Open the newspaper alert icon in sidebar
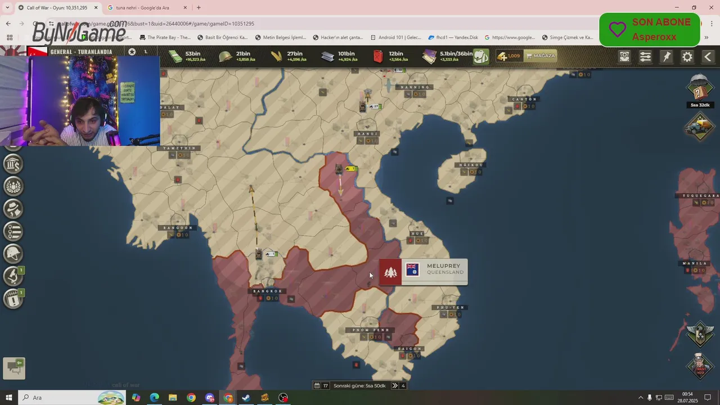Viewport: 720px width, 405px height. (13, 299)
